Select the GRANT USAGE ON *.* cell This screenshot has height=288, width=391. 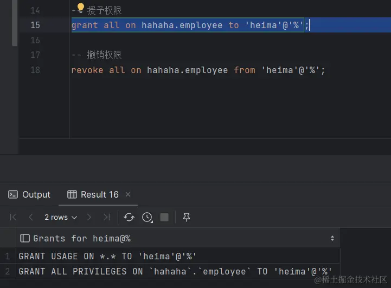click(x=178, y=256)
